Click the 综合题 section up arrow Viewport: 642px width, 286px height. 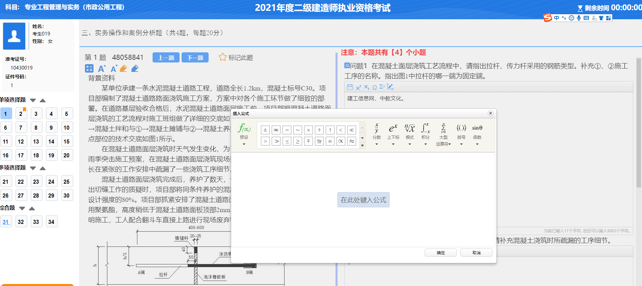pyautogui.click(x=32, y=208)
